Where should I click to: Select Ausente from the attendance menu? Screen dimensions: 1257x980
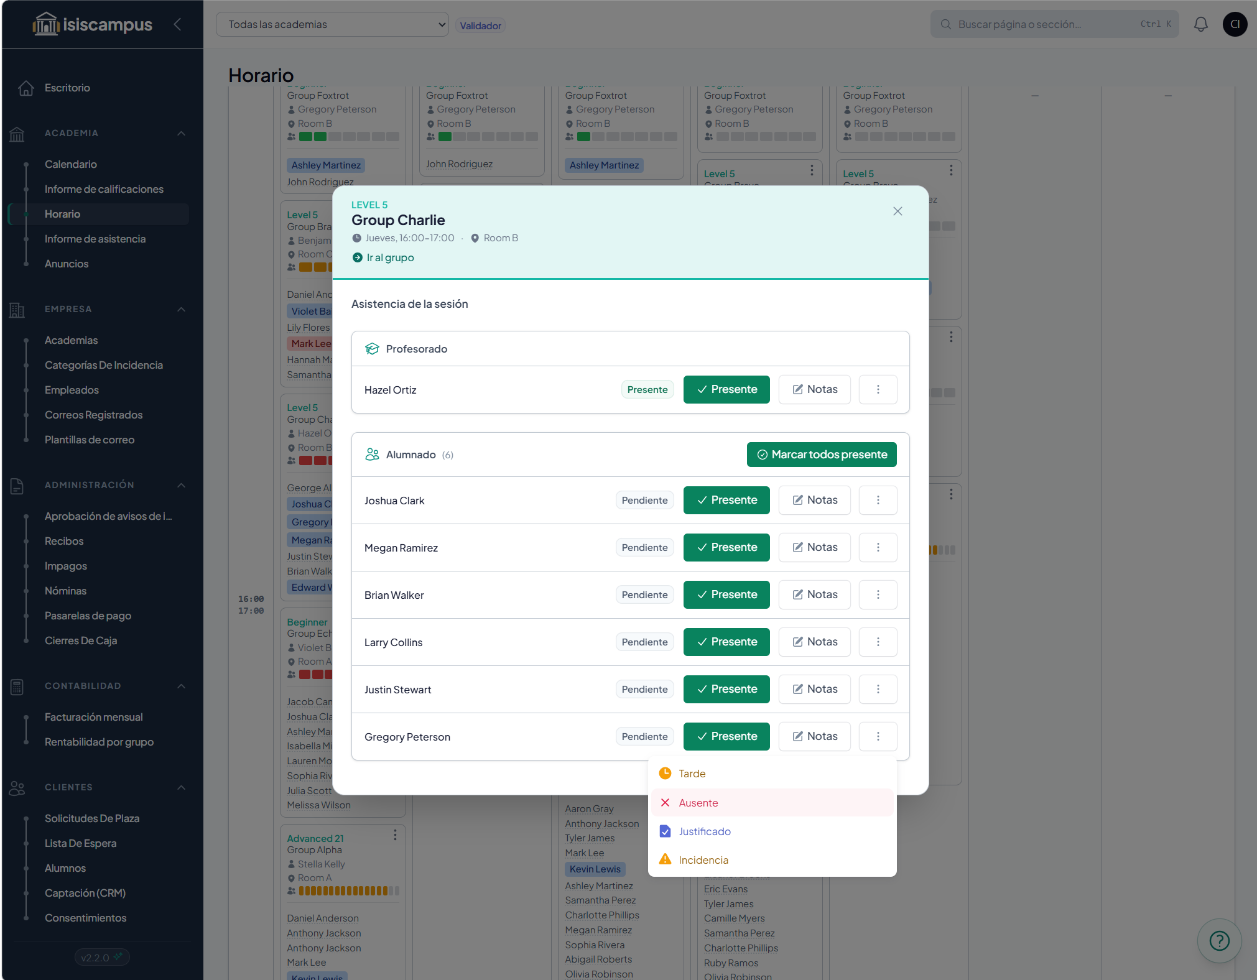(772, 803)
